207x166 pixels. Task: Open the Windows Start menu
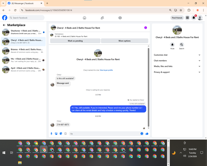point(4,153)
